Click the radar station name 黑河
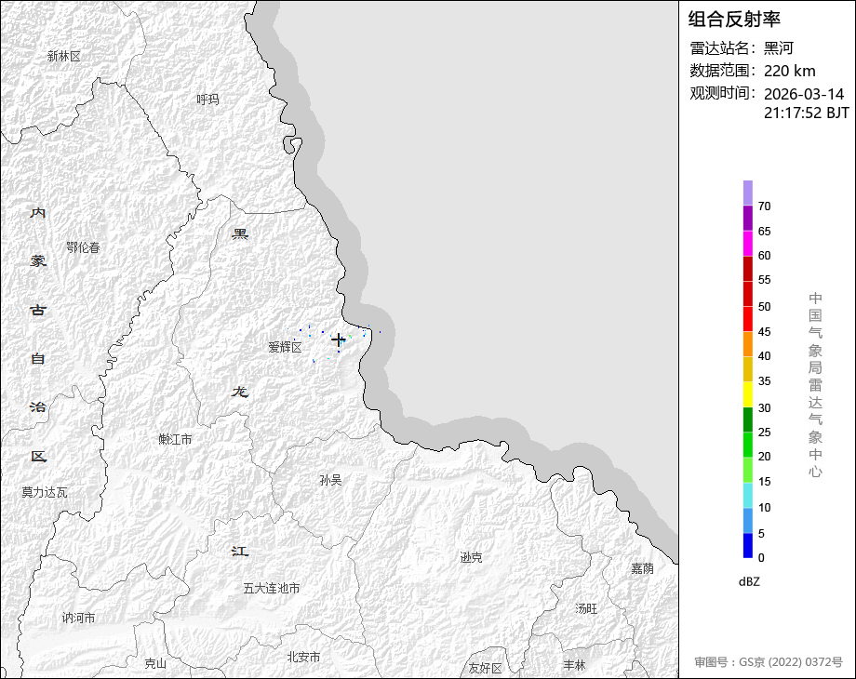 (779, 48)
